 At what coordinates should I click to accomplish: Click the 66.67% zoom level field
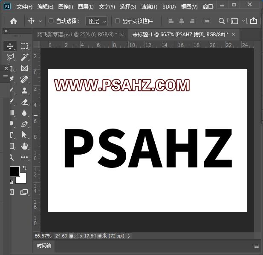pos(43,236)
